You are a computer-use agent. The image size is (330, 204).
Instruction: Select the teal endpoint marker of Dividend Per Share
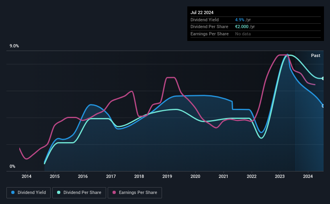[323, 78]
